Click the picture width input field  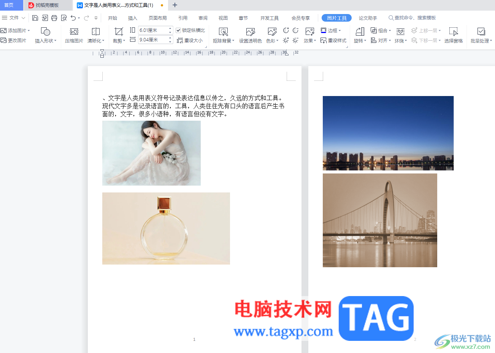point(153,39)
